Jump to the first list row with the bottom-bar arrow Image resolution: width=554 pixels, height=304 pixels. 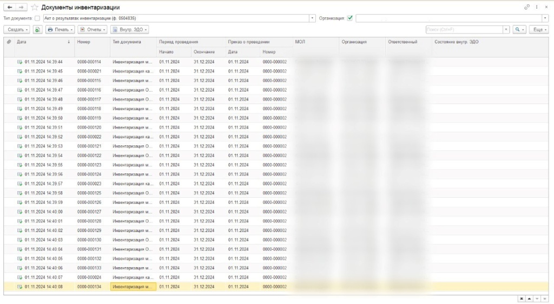click(522, 299)
